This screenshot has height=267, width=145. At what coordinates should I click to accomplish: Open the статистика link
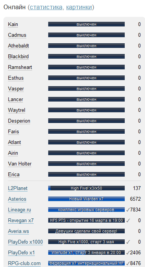pyautogui.click(x=46, y=7)
